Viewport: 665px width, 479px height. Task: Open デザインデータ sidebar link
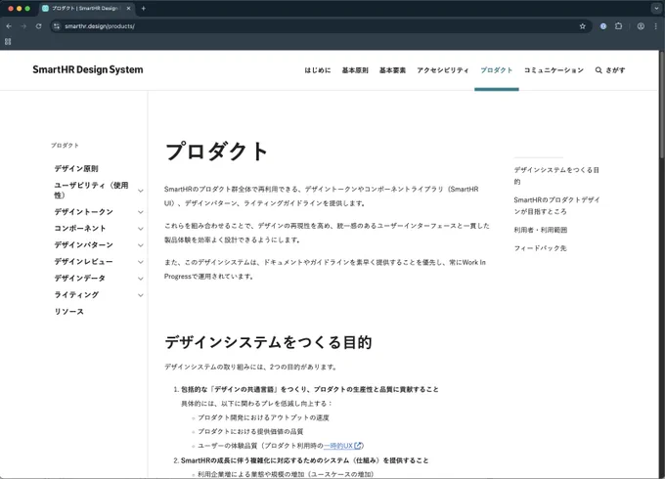pos(80,278)
